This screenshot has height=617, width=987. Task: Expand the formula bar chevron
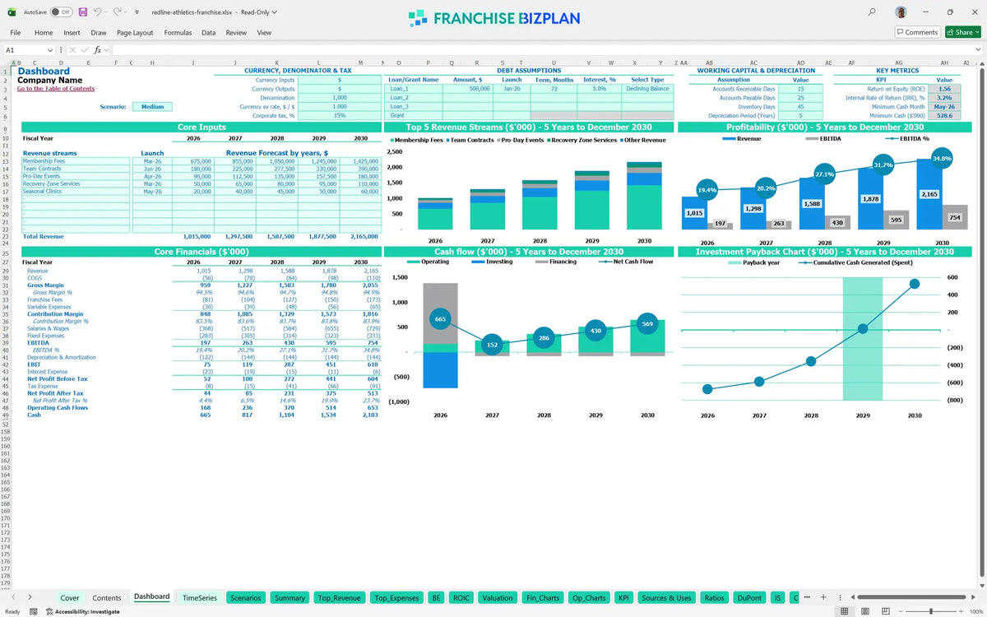coord(979,50)
